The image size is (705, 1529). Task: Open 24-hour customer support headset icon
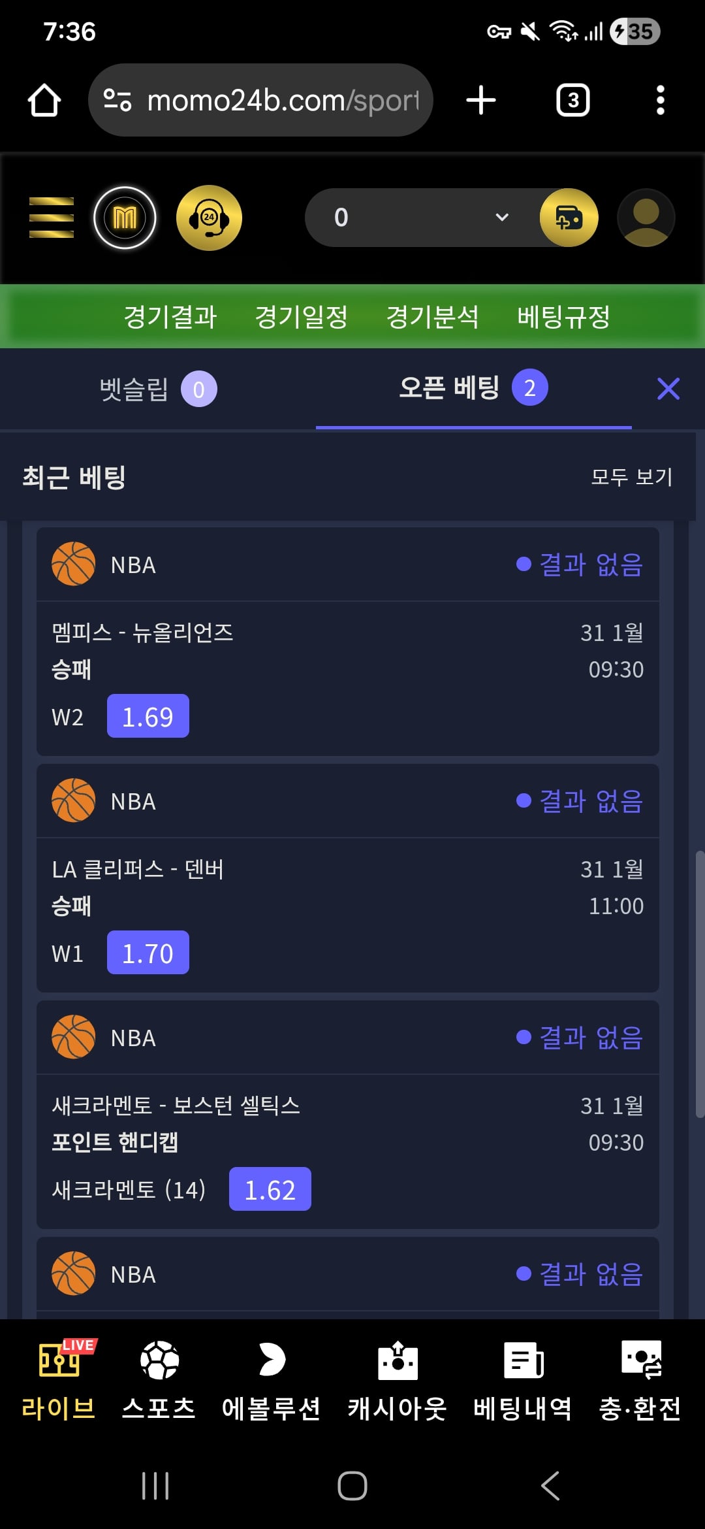(x=209, y=218)
